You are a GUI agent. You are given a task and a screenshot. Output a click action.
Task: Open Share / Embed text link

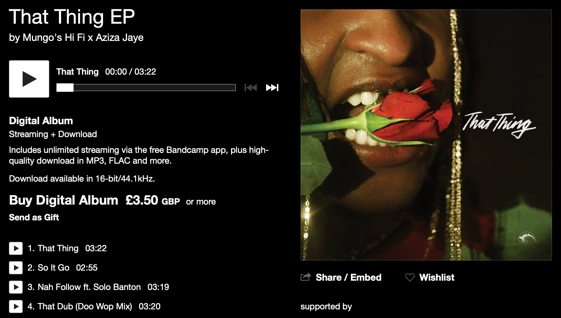348,277
